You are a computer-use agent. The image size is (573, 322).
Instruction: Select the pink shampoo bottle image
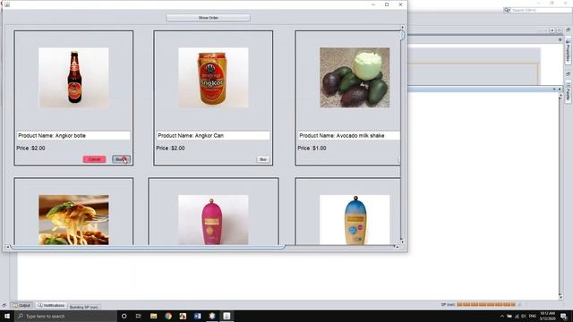coord(213,219)
